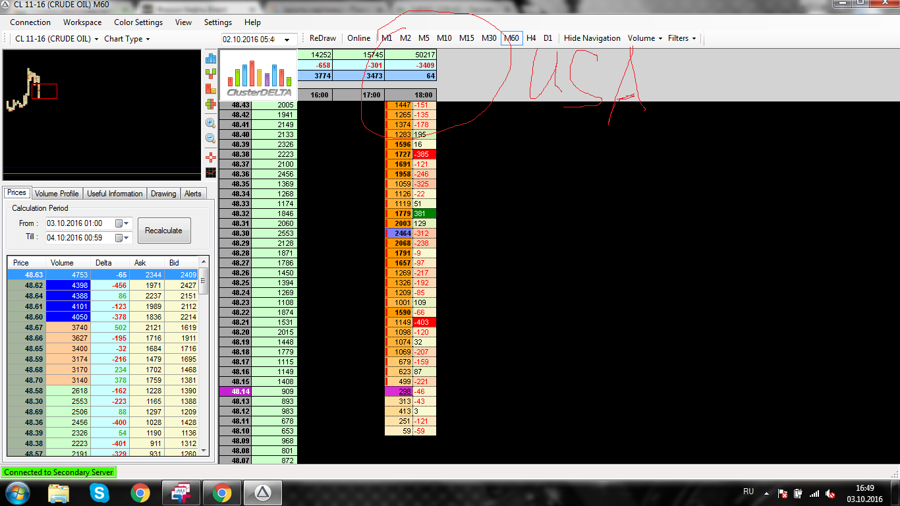Open the From date field dropdown arrow
This screenshot has height=506, width=900.
(127, 223)
